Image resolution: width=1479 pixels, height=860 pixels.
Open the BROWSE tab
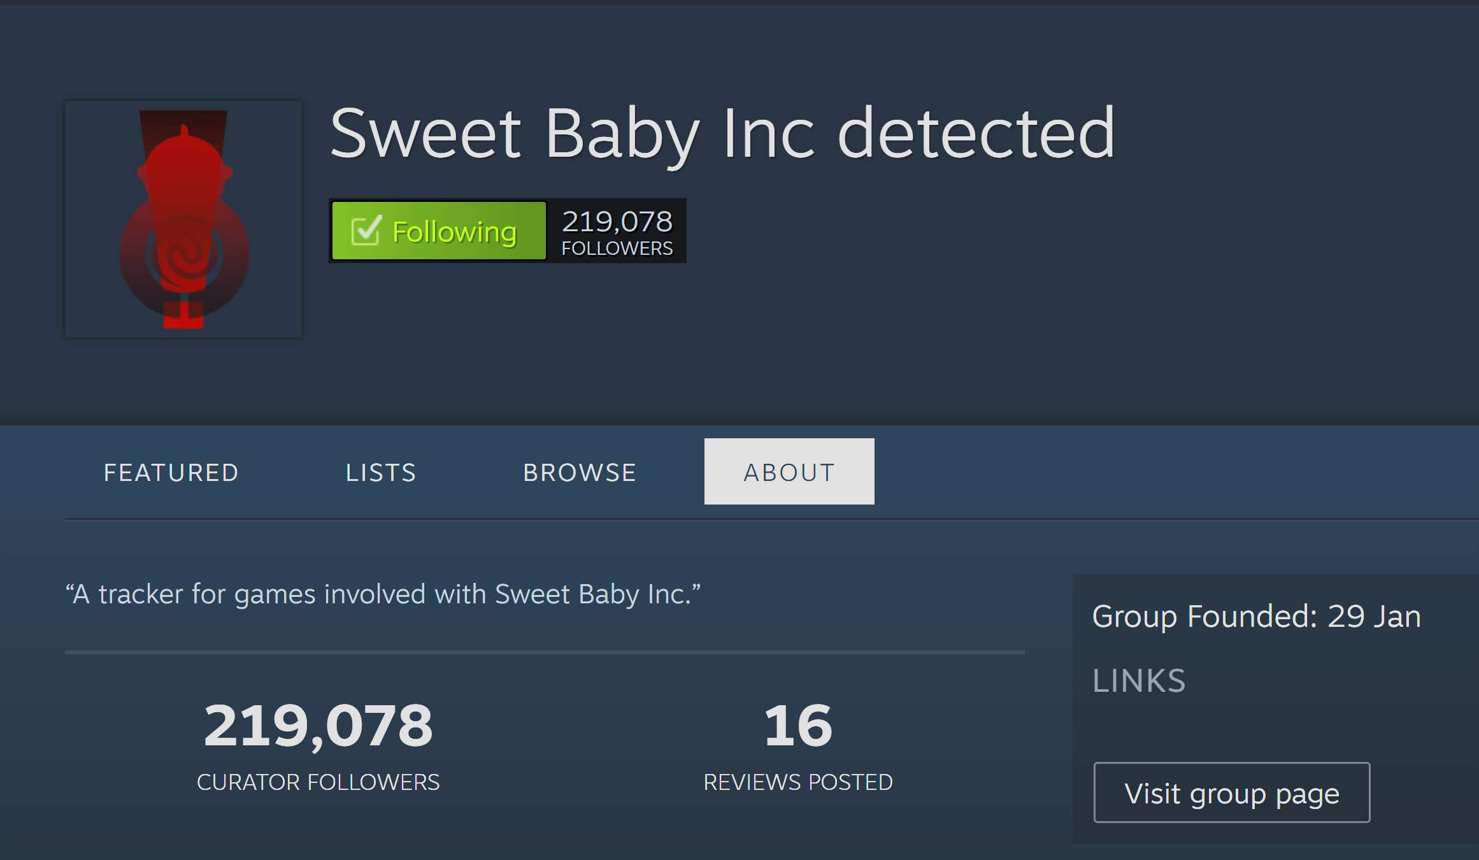[x=578, y=471]
